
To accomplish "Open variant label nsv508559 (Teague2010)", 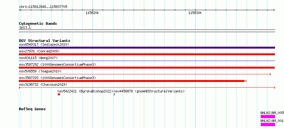I will pos(40,71).
